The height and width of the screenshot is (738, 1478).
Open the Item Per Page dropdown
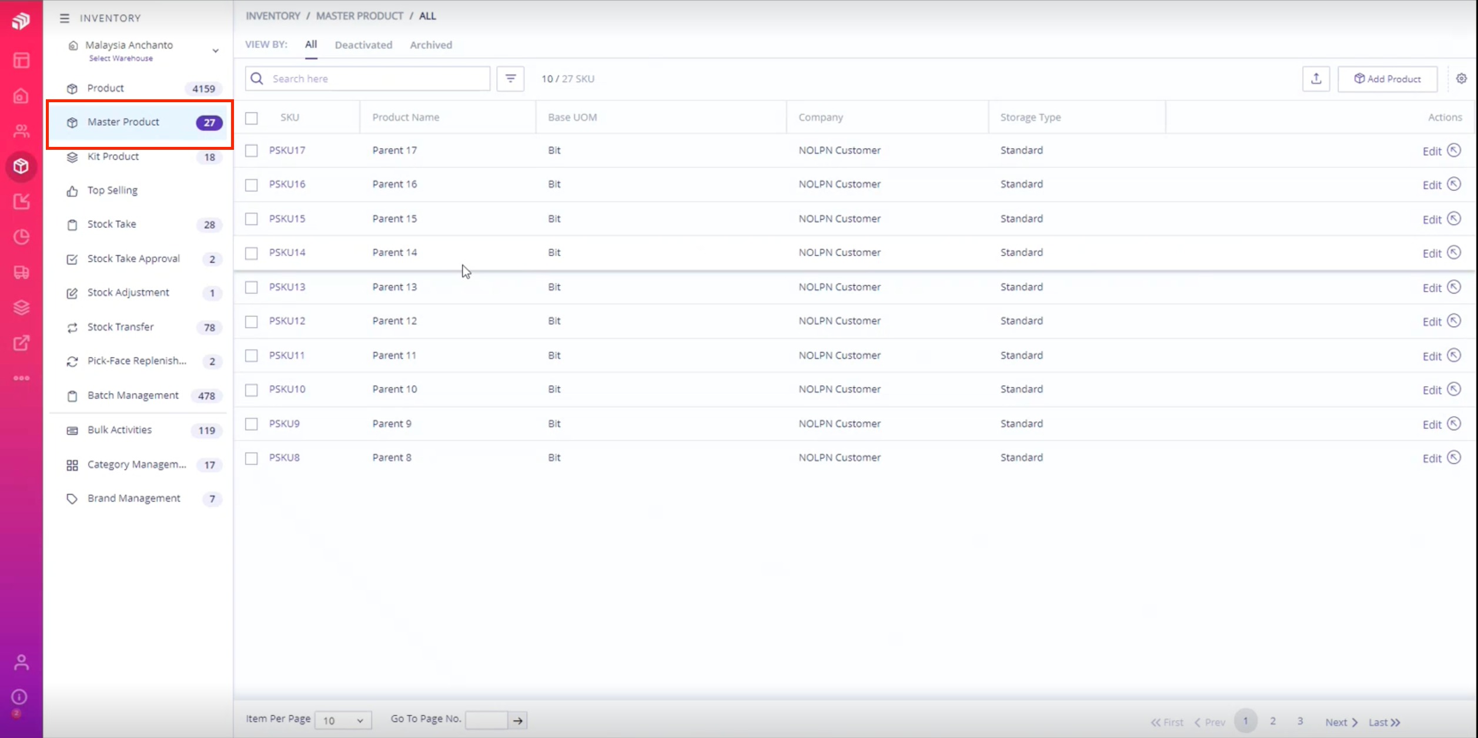(343, 720)
